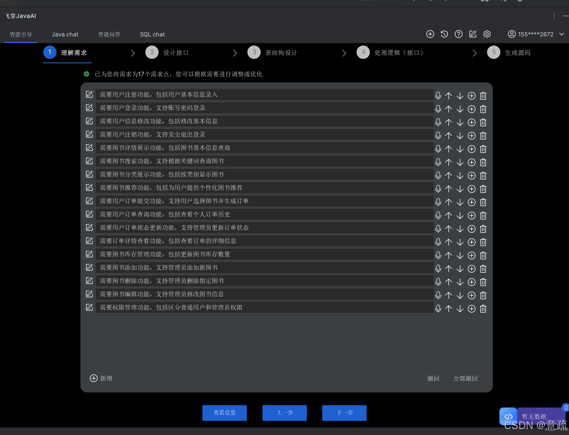569x435 pixels.
Task: Expand the account 155****2672 dropdown
Action: (x=561, y=34)
